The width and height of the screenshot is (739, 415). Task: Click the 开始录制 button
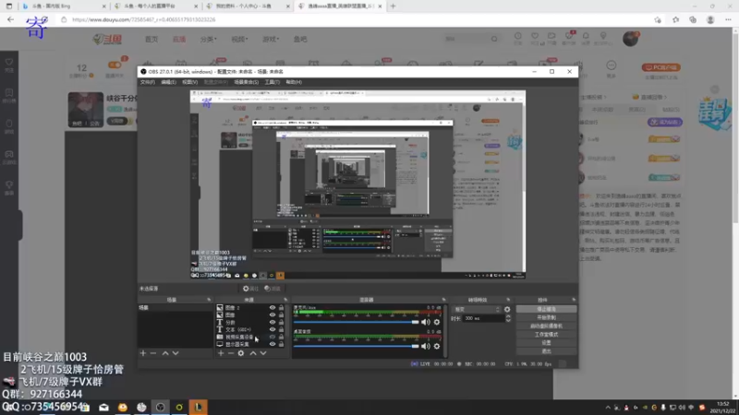coord(546,317)
